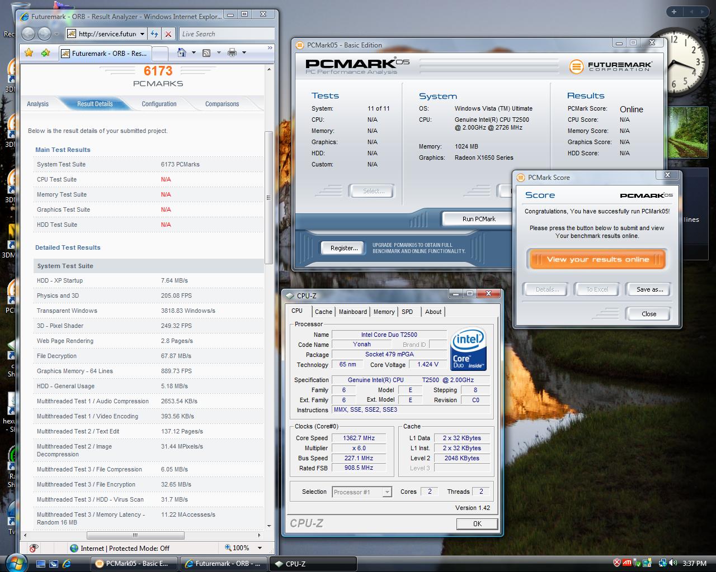Open Processor #1 selection dropdown in CPU-Z
716x572 pixels.
(387, 492)
